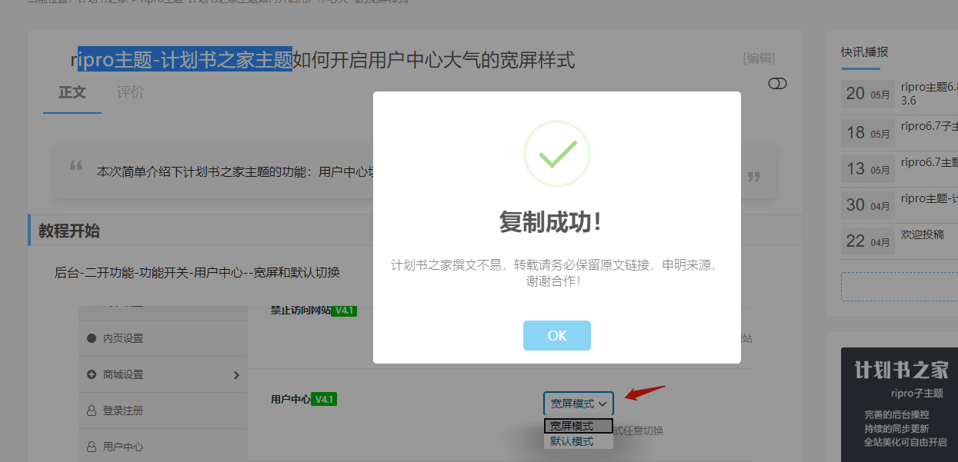The height and width of the screenshot is (462, 958).
Task: Click the plus icon beside 商城设置
Action: pos(92,374)
